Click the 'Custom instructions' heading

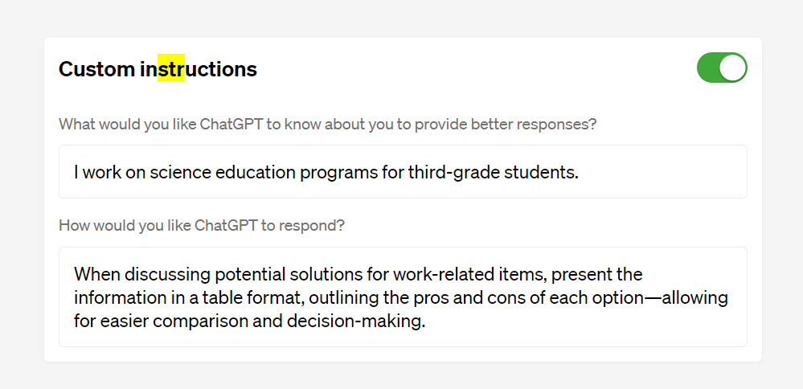coord(158,68)
